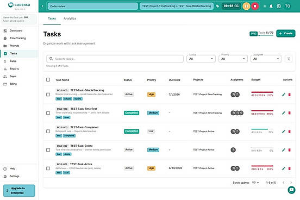The width and height of the screenshot is (300, 200).
Task: Open Help in the sidebar
Action: 19,168
